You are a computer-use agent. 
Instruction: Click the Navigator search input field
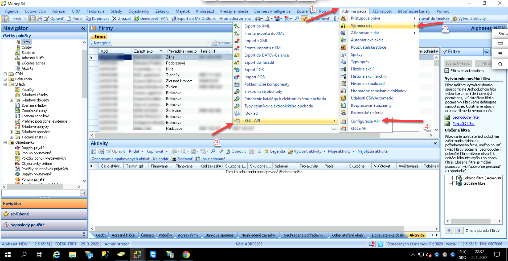click(41, 193)
